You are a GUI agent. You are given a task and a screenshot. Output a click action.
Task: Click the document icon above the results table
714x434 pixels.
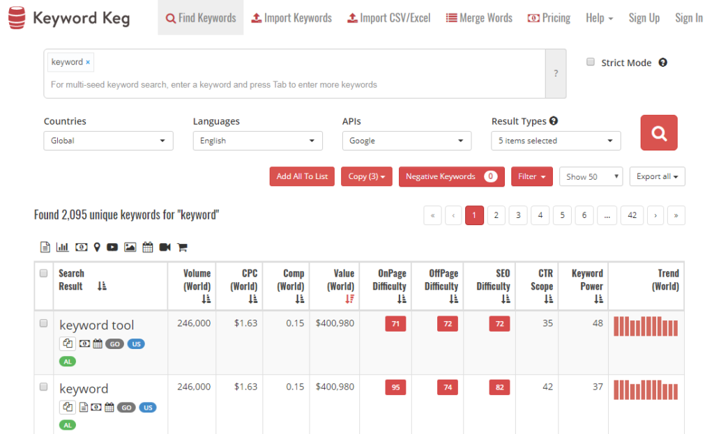(45, 247)
